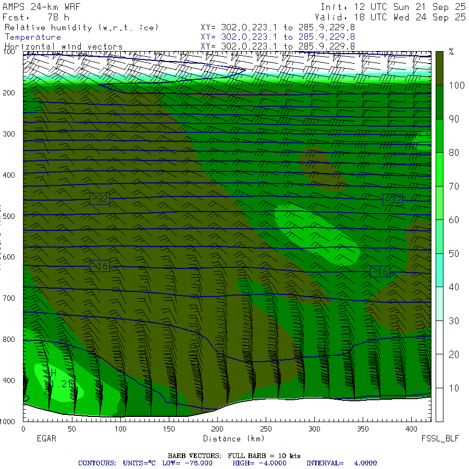Click the '0' distance axis tick label
This screenshot has height=469, width=469.
23,429
